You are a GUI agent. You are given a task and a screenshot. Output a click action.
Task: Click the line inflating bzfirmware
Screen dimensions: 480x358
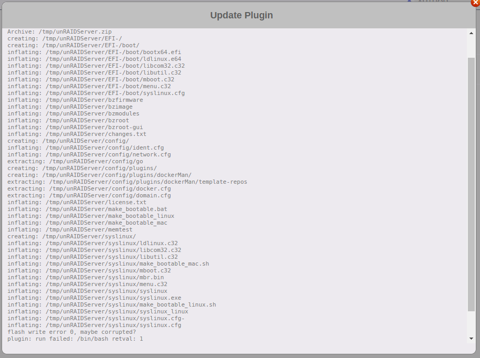tap(75, 100)
